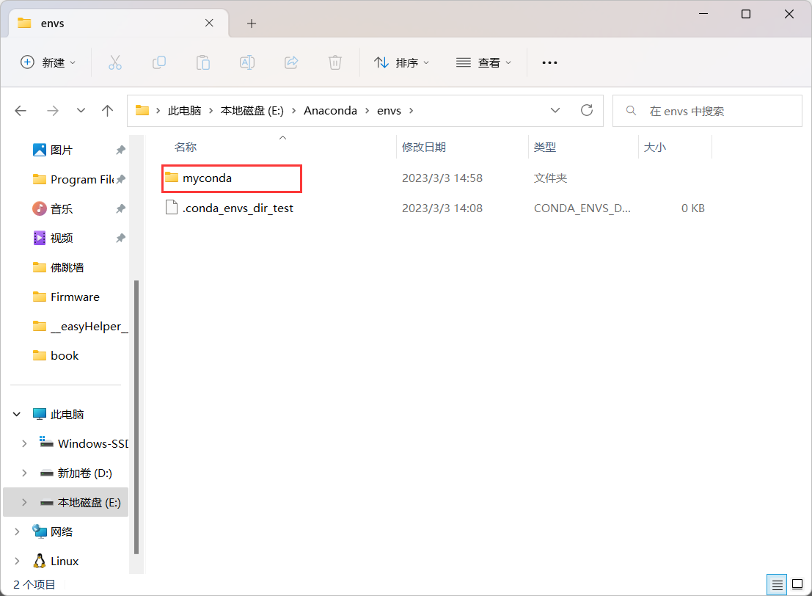Image resolution: width=812 pixels, height=596 pixels.
Task: Open the __easyHelper__ folder in sidebar
Action: coord(80,327)
